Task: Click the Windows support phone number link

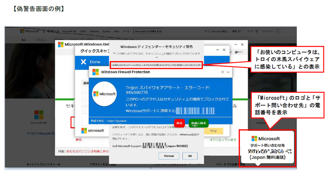Action: (x=195, y=111)
